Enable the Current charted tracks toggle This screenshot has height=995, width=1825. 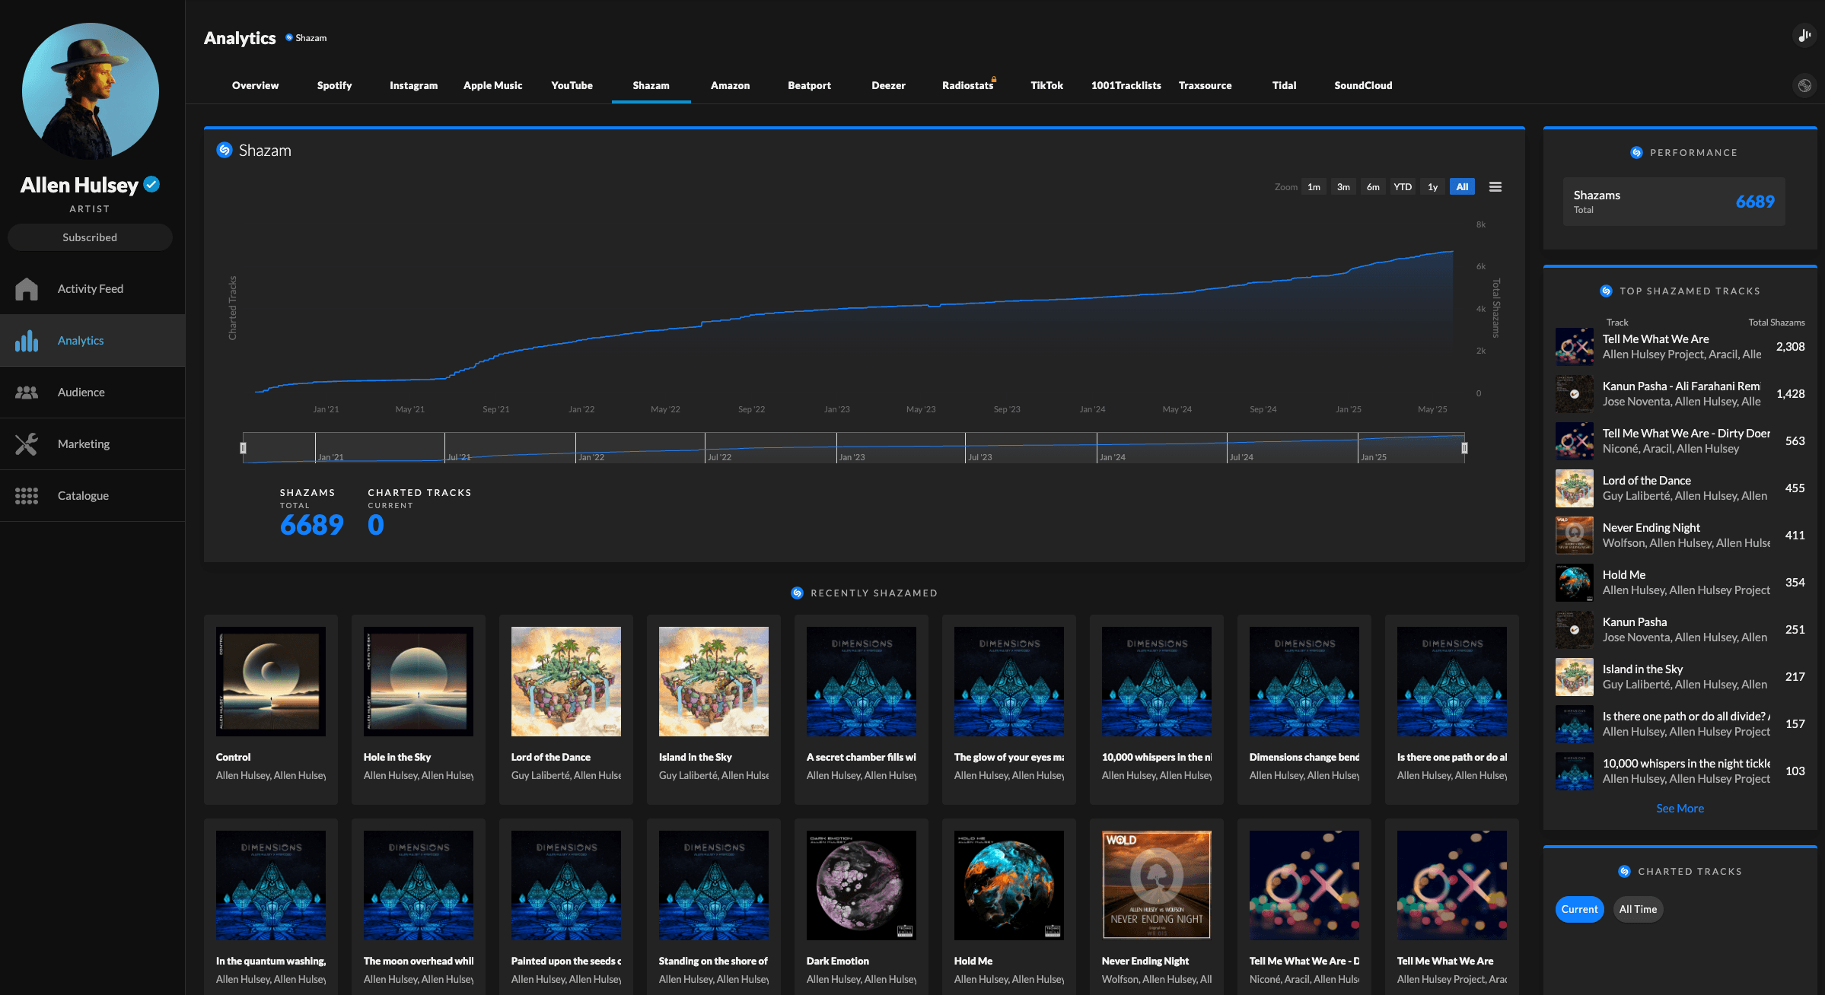point(1579,909)
